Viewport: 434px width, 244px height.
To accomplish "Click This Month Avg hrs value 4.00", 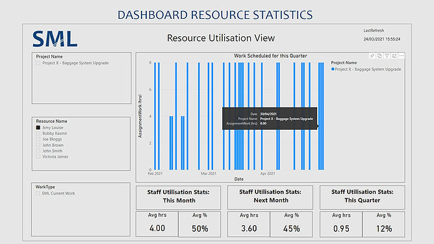I will click(x=157, y=228).
